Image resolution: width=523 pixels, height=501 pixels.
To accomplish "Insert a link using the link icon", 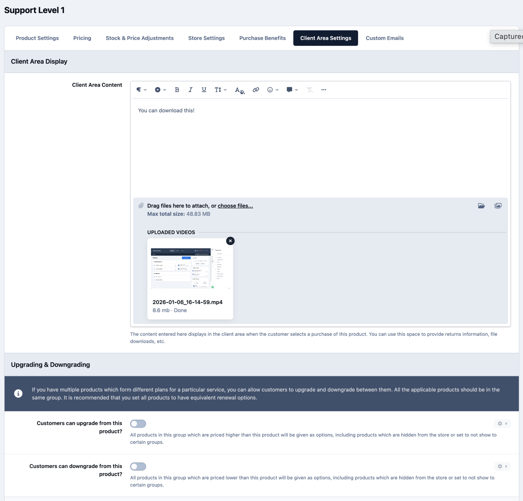I will pyautogui.click(x=256, y=90).
